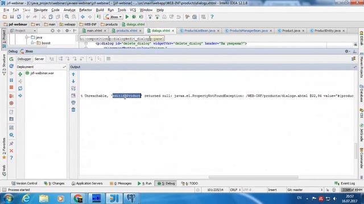Open the 6: TODO tool window

pyautogui.click(x=189, y=184)
